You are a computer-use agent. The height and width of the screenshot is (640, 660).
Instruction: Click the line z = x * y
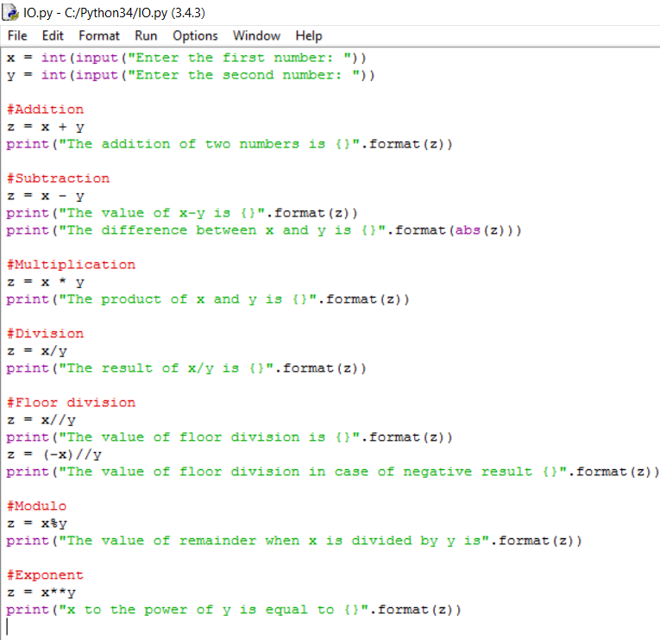[x=46, y=282]
